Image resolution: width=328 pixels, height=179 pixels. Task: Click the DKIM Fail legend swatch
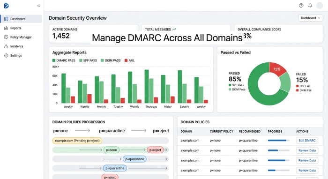pyautogui.click(x=297, y=90)
